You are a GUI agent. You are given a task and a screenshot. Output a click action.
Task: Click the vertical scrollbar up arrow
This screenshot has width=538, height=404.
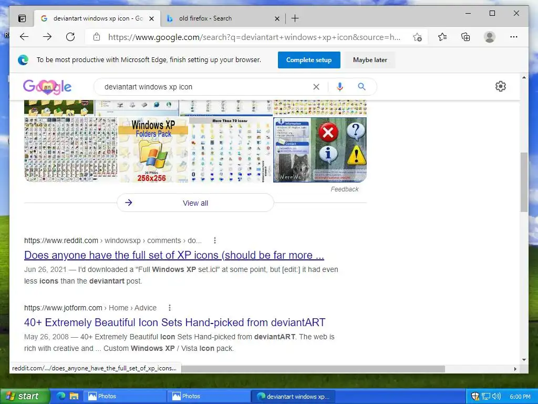click(x=524, y=78)
